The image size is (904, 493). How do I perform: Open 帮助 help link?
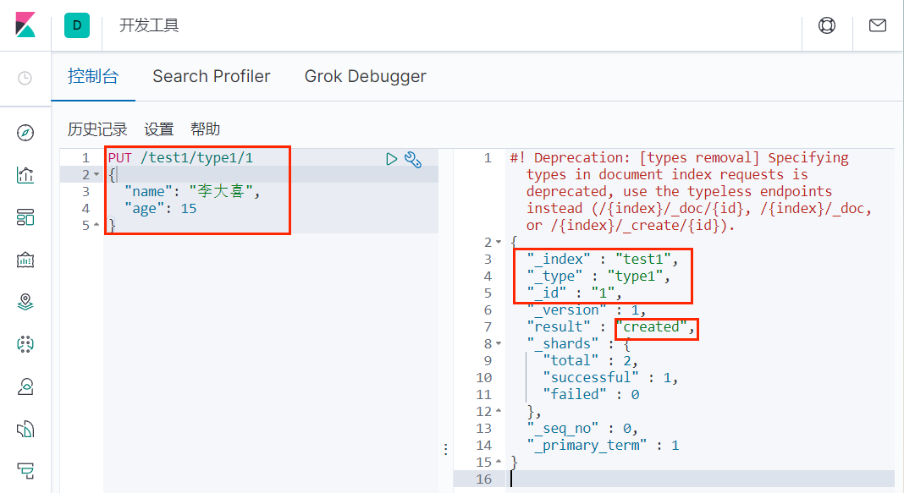coord(205,129)
